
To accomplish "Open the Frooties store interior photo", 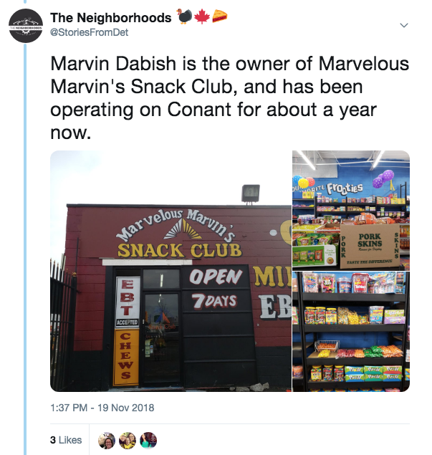I will pos(351,211).
